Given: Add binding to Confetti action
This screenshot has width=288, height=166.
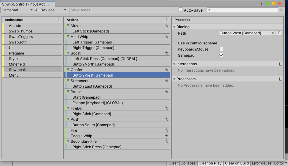Looking at the screenshot, I should point(166,70).
